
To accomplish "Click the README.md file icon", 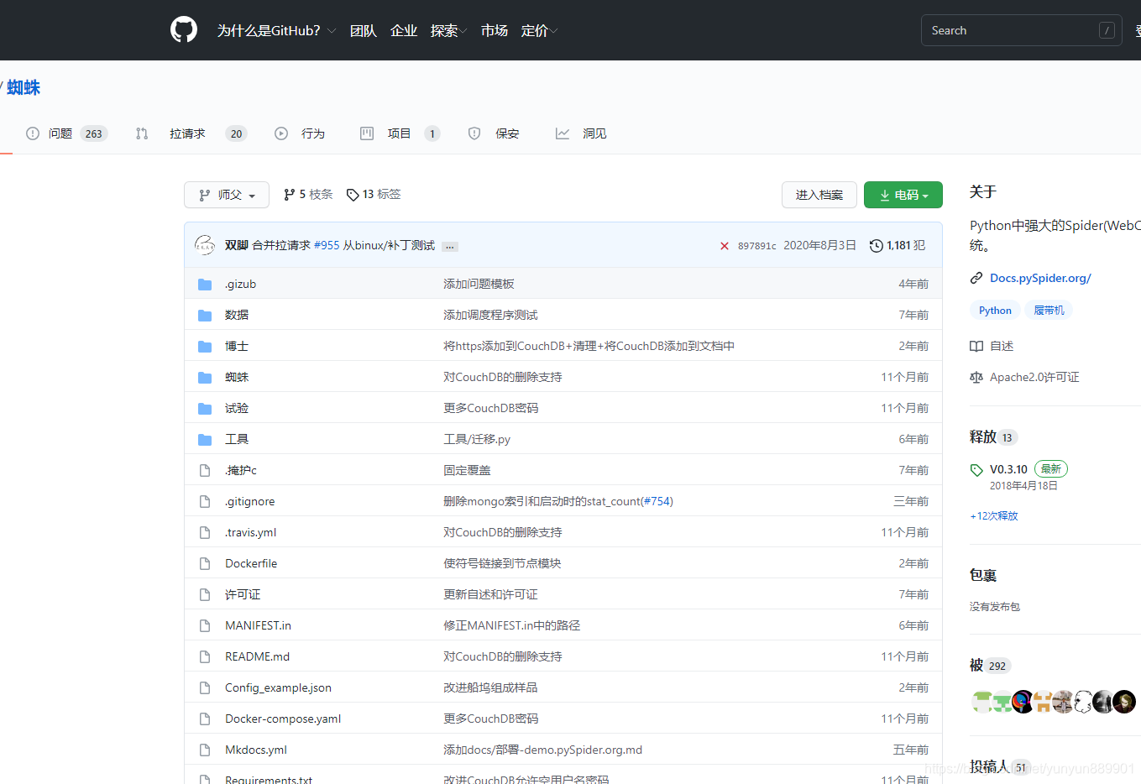I will point(205,657).
